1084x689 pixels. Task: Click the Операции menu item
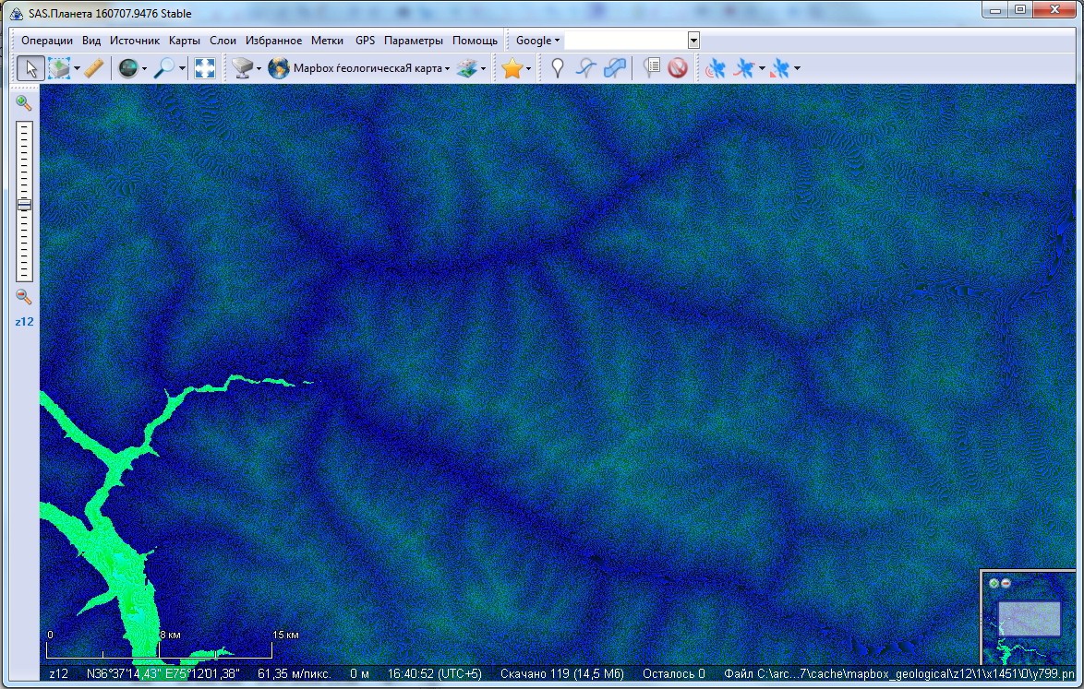47,41
